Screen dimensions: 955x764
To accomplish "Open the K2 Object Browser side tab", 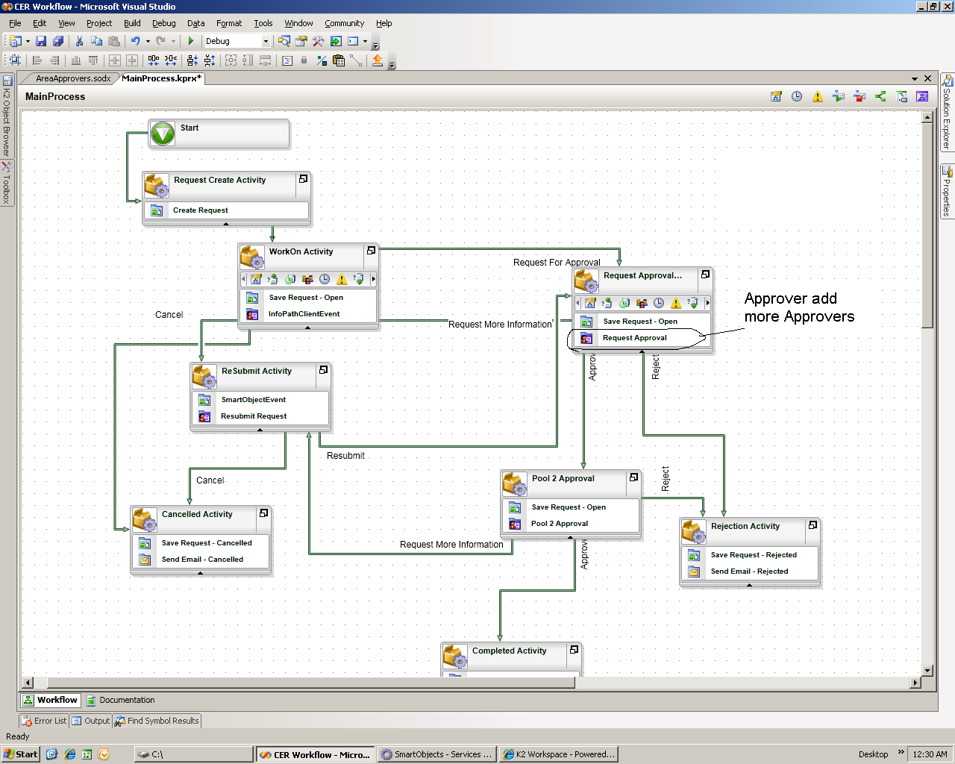I will point(7,115).
